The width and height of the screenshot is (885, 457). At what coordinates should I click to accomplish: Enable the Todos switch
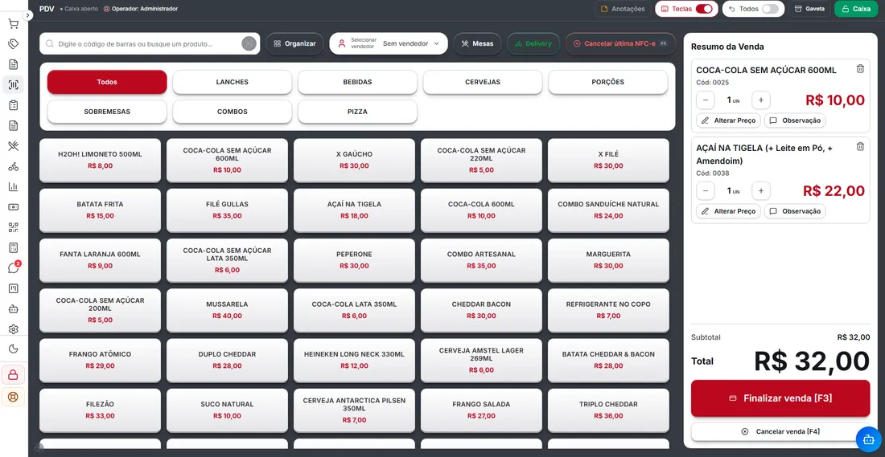(770, 9)
